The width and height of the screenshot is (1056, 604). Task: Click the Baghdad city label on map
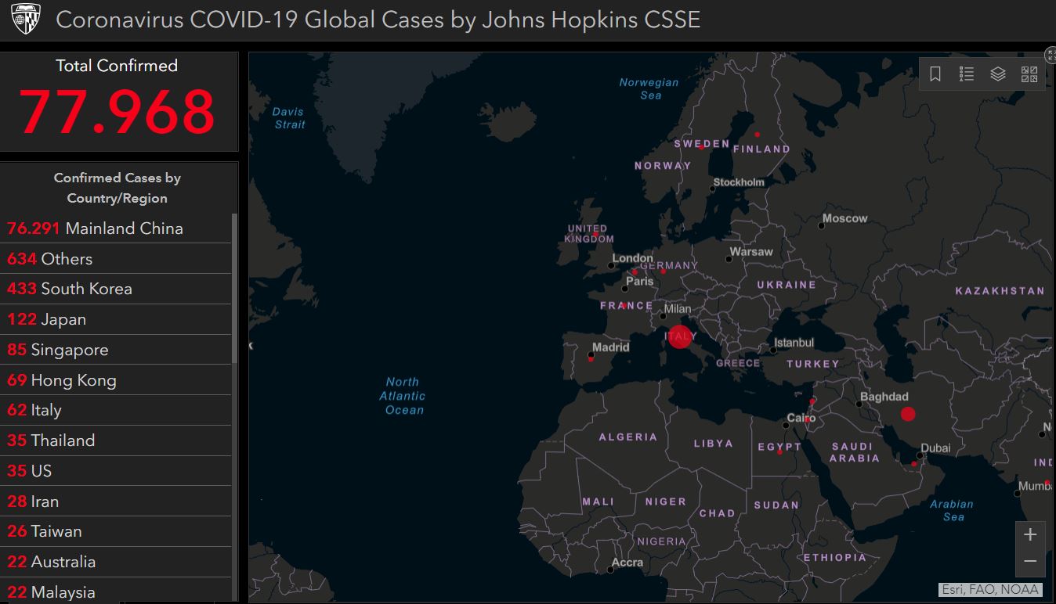click(884, 397)
